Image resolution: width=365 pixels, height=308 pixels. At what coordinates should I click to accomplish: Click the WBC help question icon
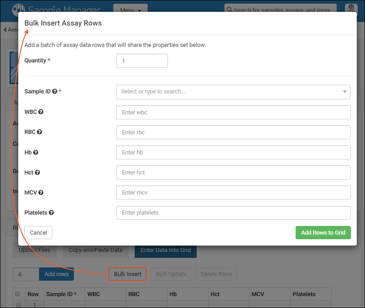(x=41, y=112)
